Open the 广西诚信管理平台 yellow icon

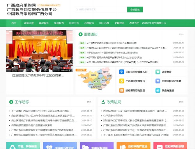(122, 81)
